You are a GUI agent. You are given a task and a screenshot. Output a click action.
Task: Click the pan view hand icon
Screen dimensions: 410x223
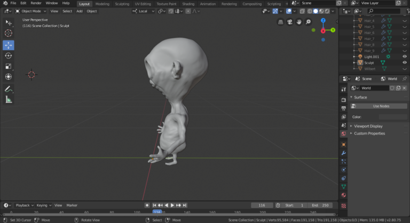pos(299,22)
